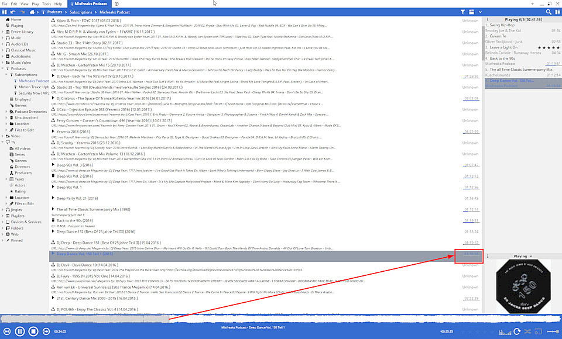Play DJ Devil Back To The 90's
This screenshot has width=562, height=339.
(53, 76)
